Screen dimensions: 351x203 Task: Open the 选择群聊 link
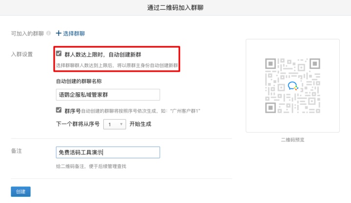coord(74,34)
